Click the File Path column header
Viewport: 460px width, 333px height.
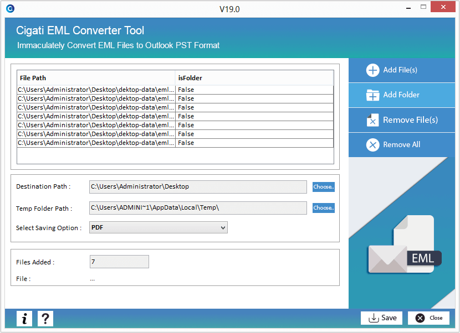[96, 78]
